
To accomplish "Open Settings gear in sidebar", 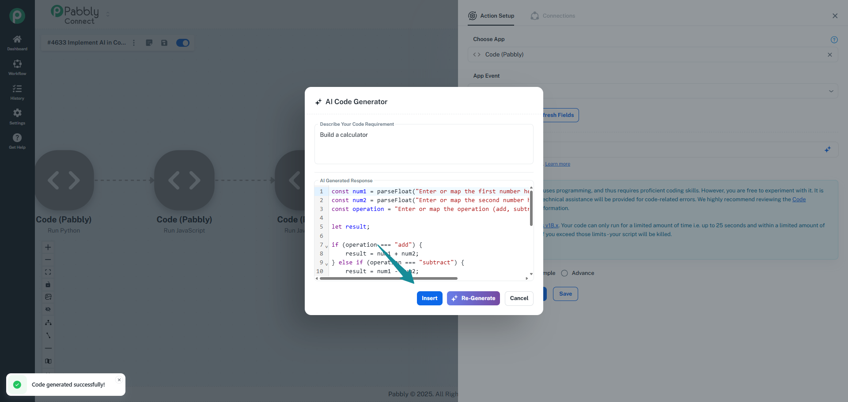I will 17,117.
